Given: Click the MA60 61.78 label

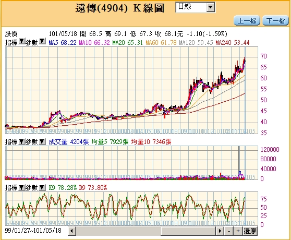Looking at the screenshot, I should (x=161, y=43).
